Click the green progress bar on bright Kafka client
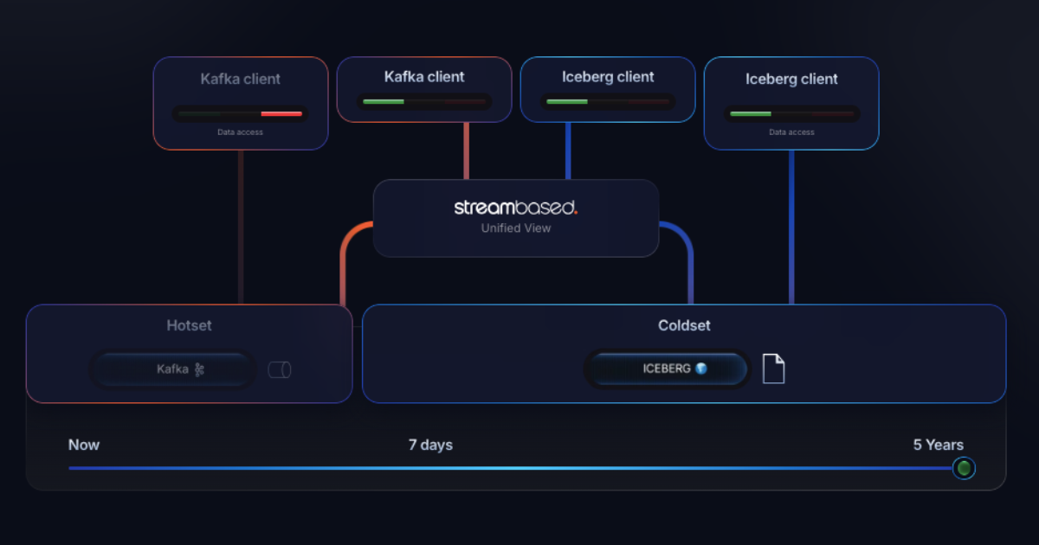 pos(384,102)
